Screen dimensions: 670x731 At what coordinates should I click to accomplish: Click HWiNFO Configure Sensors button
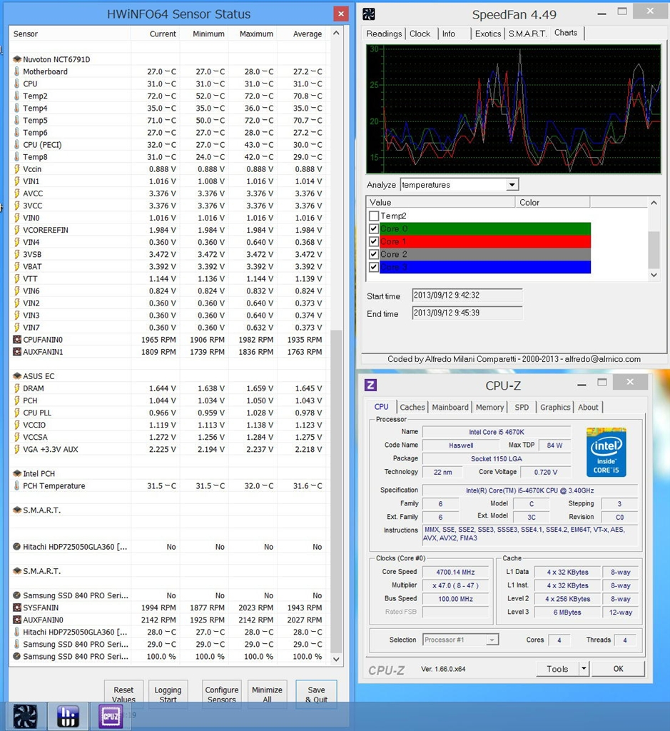[222, 694]
